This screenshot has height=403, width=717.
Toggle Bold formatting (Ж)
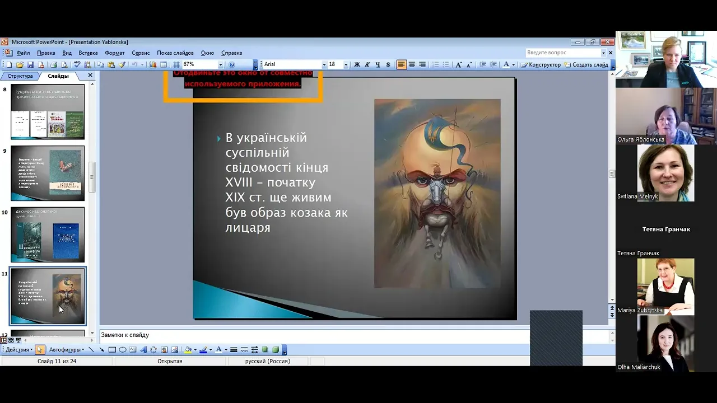[357, 65]
